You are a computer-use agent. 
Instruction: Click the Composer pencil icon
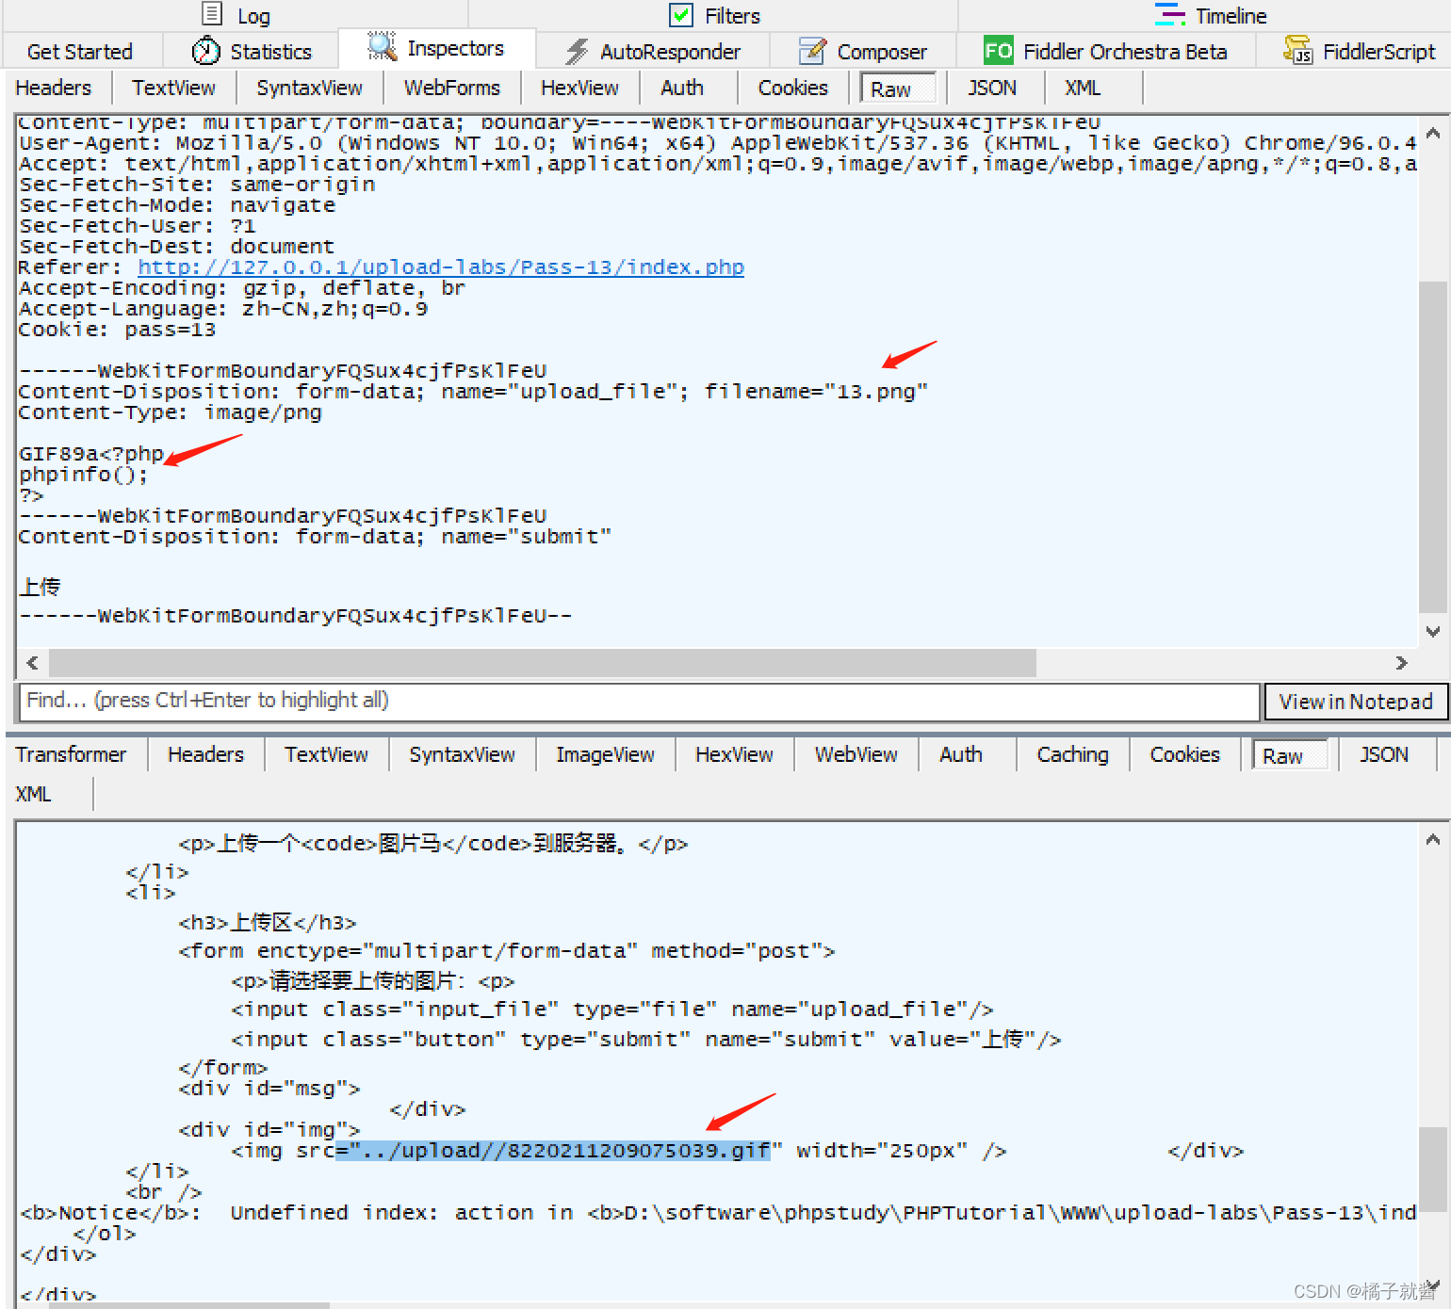coord(812,51)
